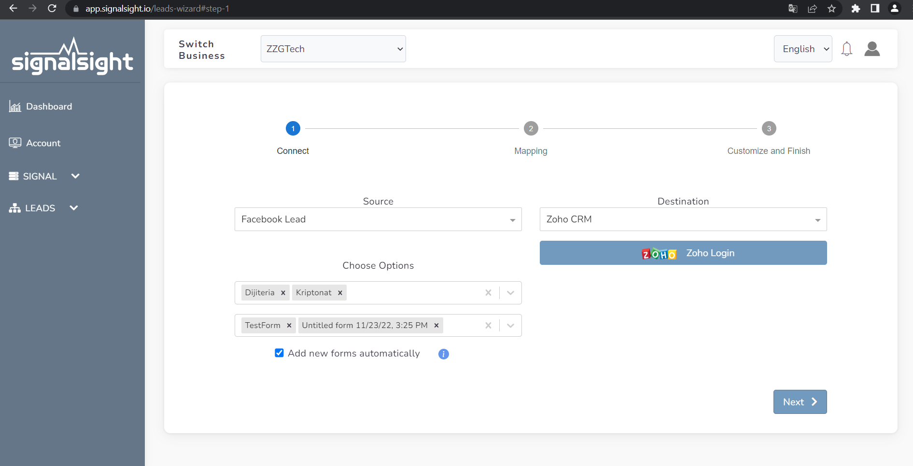This screenshot has width=913, height=466.
Task: Click the LEADS sidebar label
Action: click(x=40, y=208)
